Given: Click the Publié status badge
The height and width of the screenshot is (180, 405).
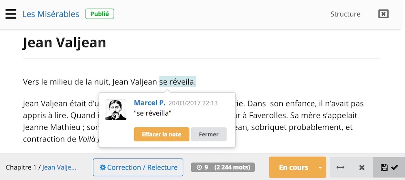Looking at the screenshot, I should tap(100, 14).
